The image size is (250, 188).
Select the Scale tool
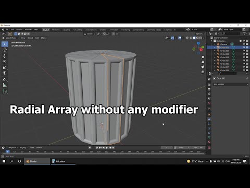[5, 67]
